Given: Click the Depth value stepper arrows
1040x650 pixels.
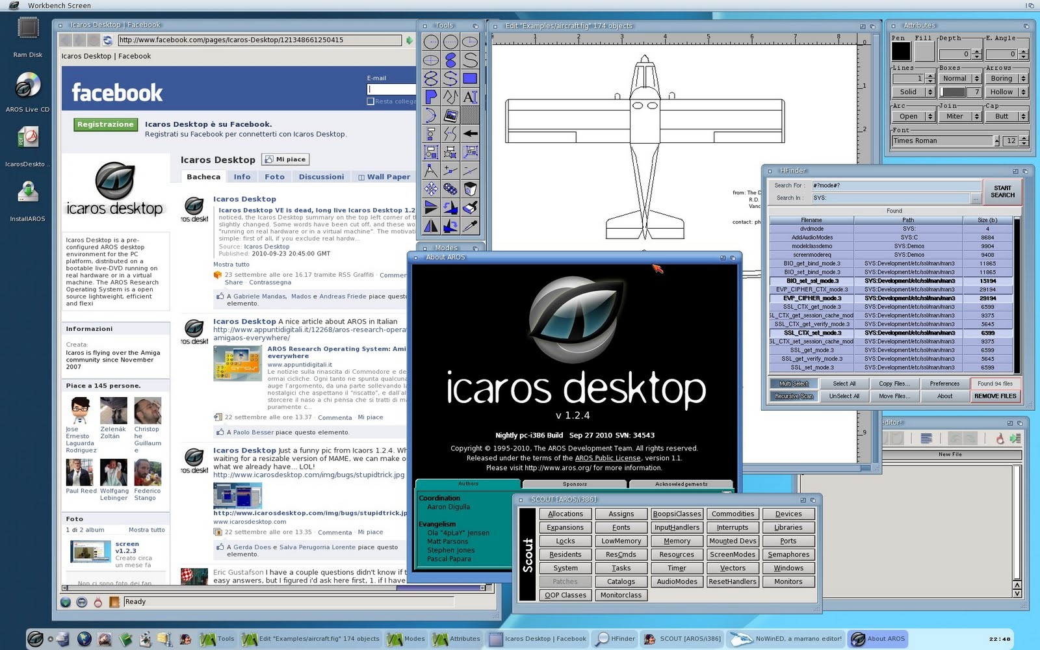Looking at the screenshot, I should point(977,54).
